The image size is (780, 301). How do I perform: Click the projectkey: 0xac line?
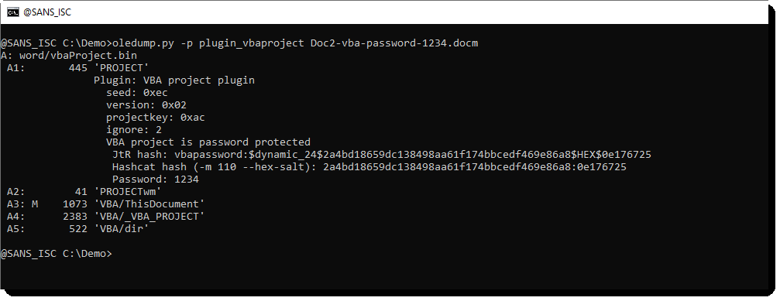click(x=155, y=117)
